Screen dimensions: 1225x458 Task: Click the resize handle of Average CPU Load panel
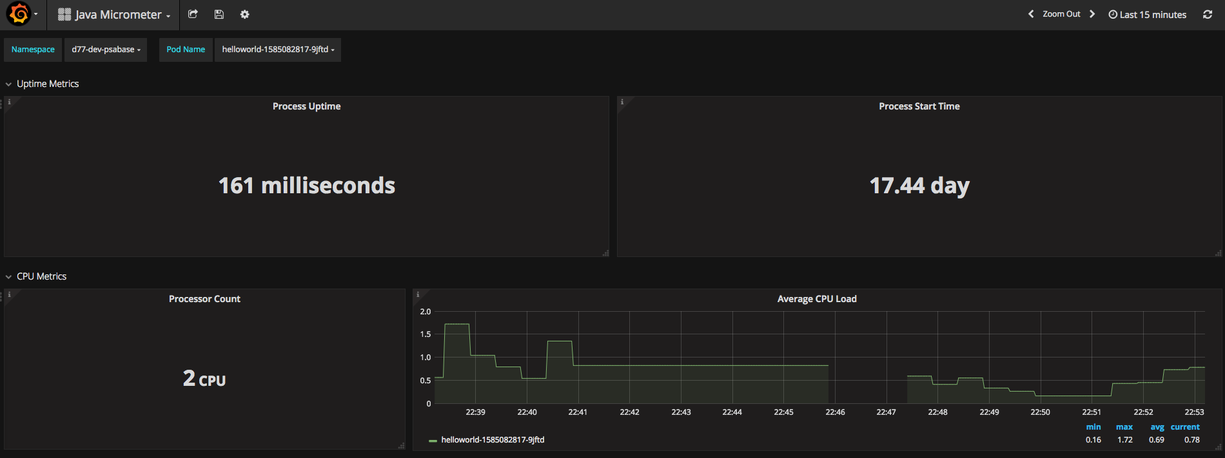(1218, 446)
